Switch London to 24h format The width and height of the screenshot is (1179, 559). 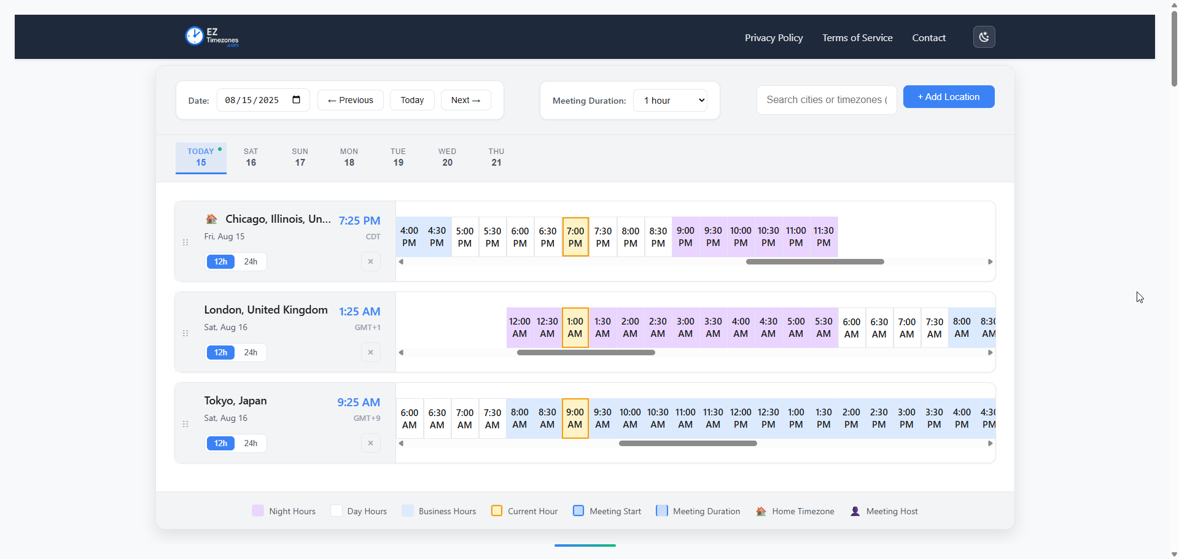click(x=251, y=352)
